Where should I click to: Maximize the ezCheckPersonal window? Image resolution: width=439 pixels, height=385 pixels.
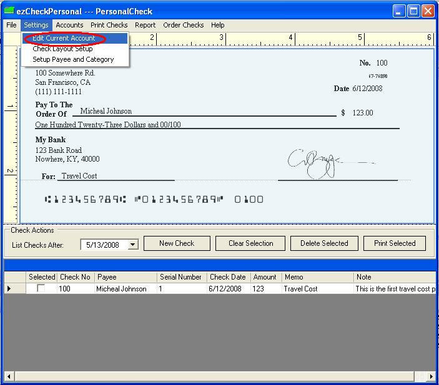click(x=413, y=11)
